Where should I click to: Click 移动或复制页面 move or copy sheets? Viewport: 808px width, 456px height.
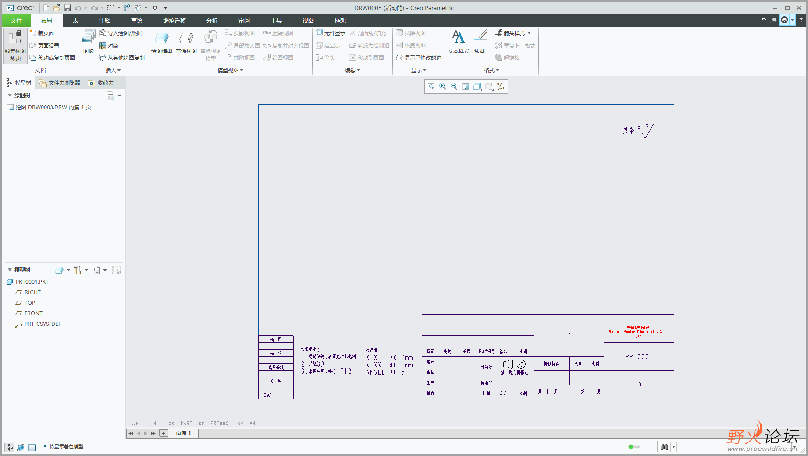click(52, 57)
